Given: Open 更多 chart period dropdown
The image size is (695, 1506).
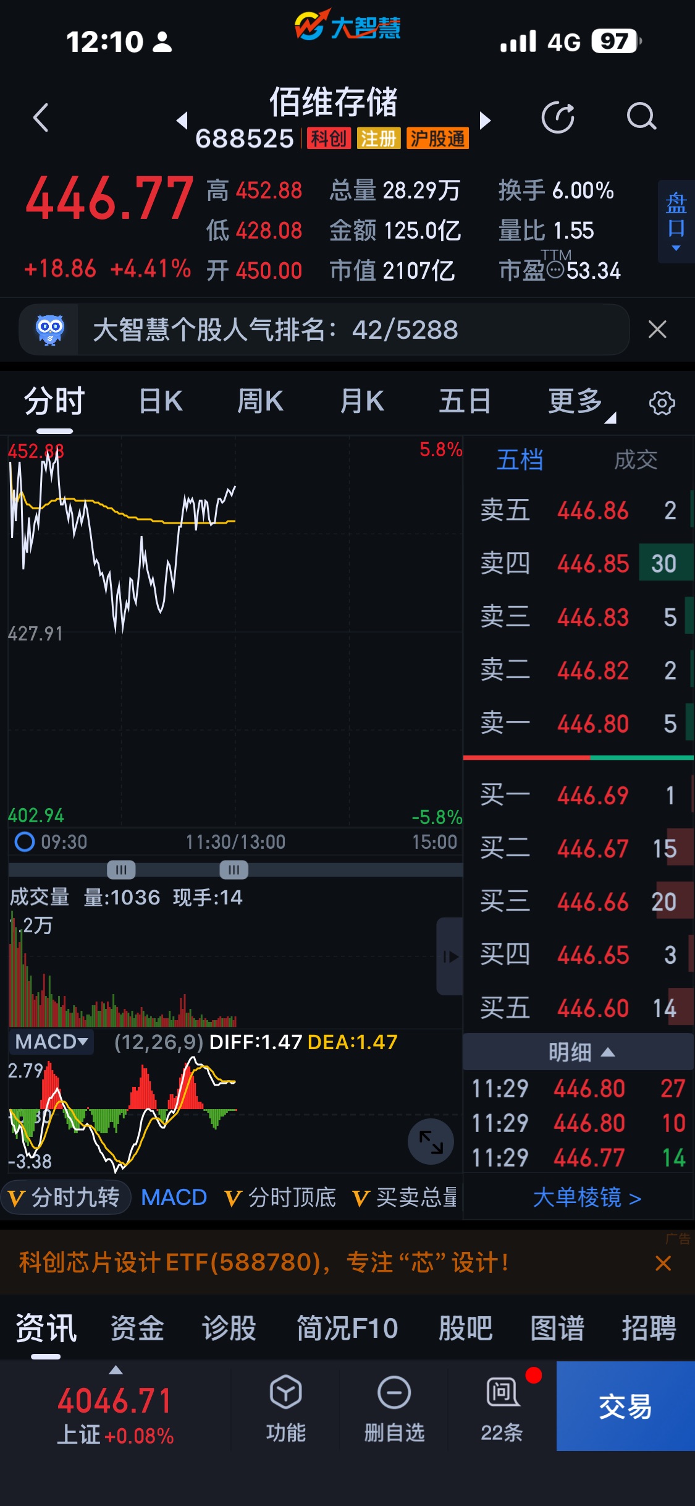Looking at the screenshot, I should (x=581, y=402).
